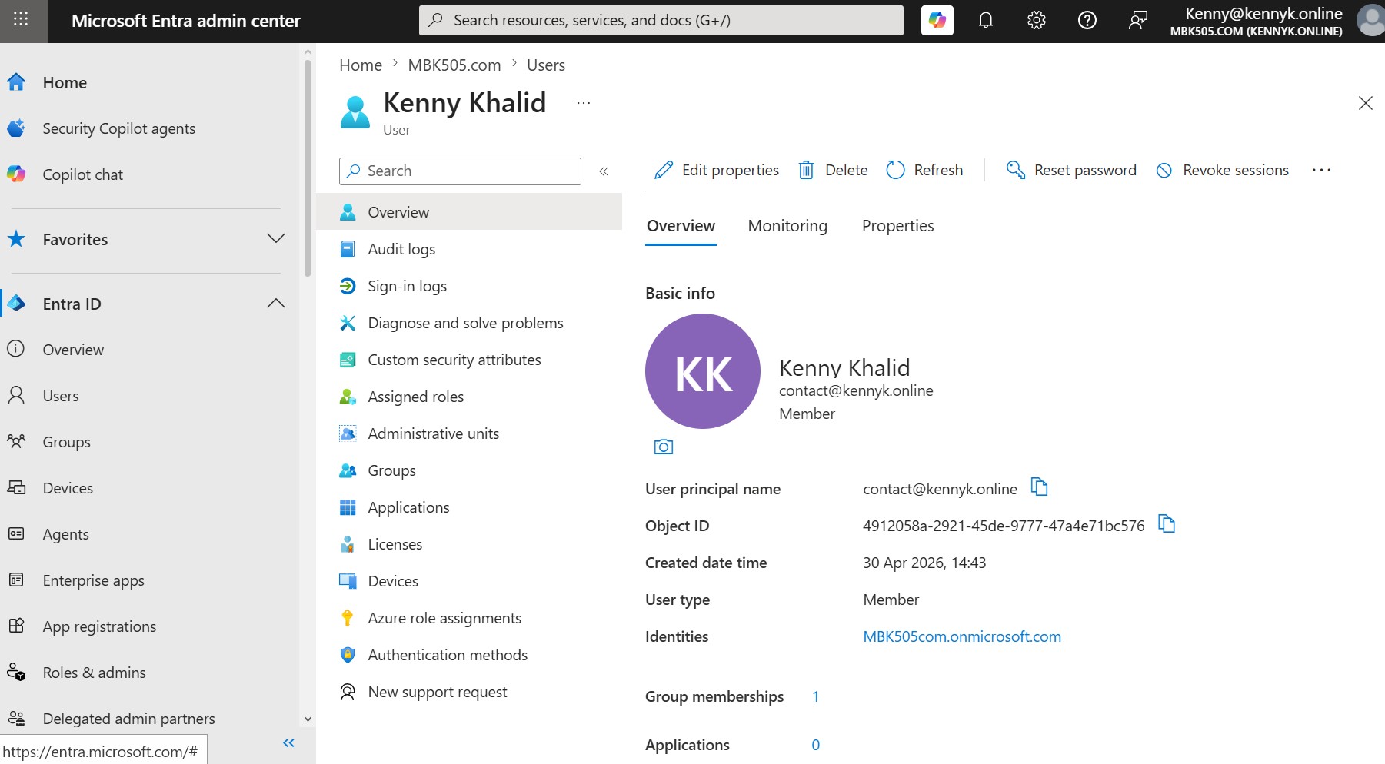Collapse the left navigation sidebar
Image resolution: width=1385 pixels, height=764 pixels.
coord(288,742)
